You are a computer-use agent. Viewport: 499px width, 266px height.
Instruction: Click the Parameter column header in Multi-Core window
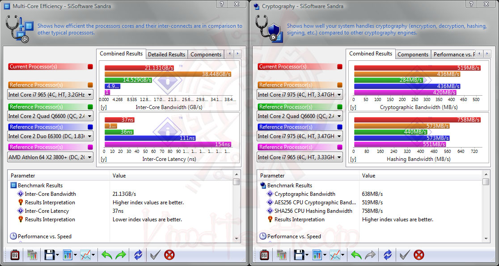[59, 176]
